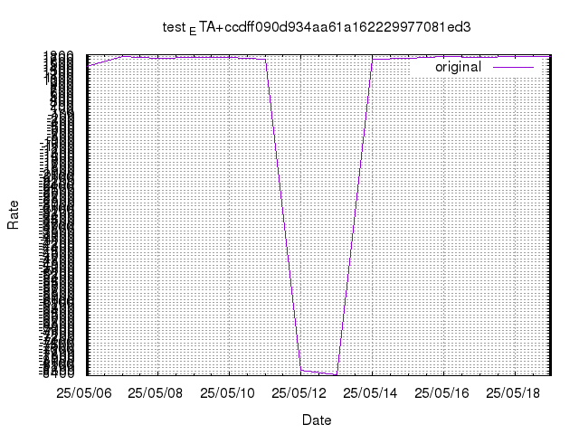Screen dimensions: 579x434
Task: Click the 'Date' x-axis label
Action: [x=317, y=420]
